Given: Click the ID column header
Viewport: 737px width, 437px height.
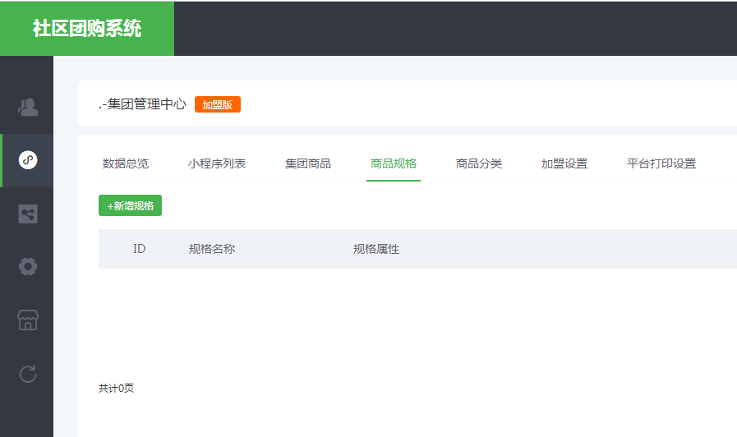Looking at the screenshot, I should point(139,249).
